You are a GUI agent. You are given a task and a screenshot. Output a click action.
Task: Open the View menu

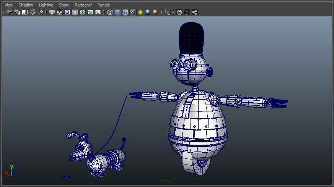coord(9,5)
